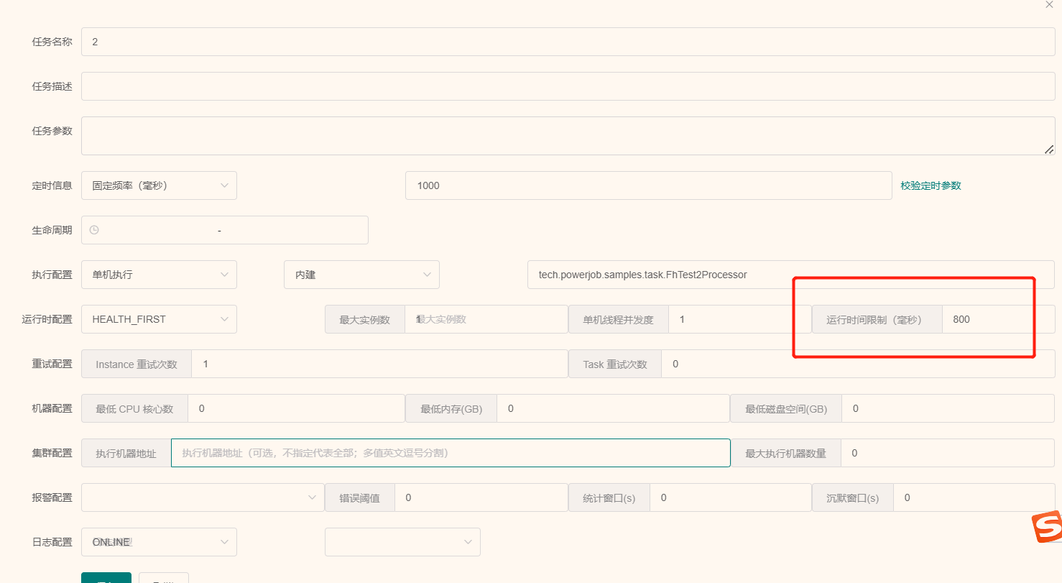1062x583 pixels.
Task: Click into the 任务参数 text area
Action: tap(568, 136)
